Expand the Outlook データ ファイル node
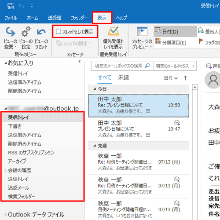 (x=5, y=215)
